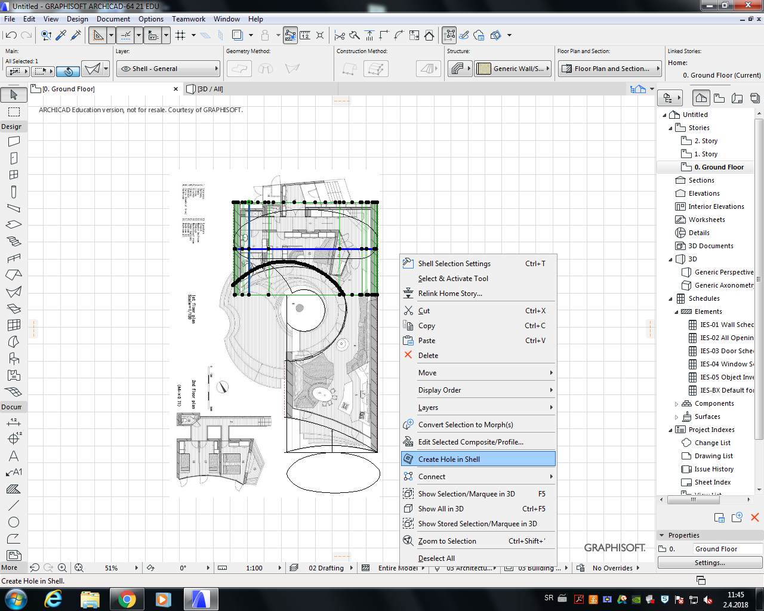Screen dimensions: 764x611
Task: Open Chrome from the Windows taskbar
Action: (x=127, y=599)
